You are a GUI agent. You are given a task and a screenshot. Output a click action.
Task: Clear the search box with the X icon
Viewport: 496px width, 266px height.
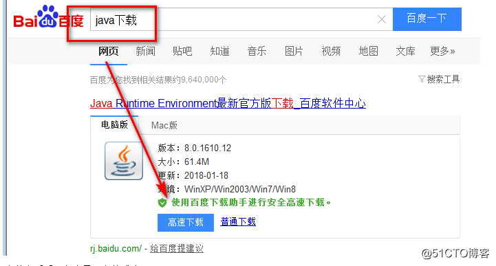382,19
